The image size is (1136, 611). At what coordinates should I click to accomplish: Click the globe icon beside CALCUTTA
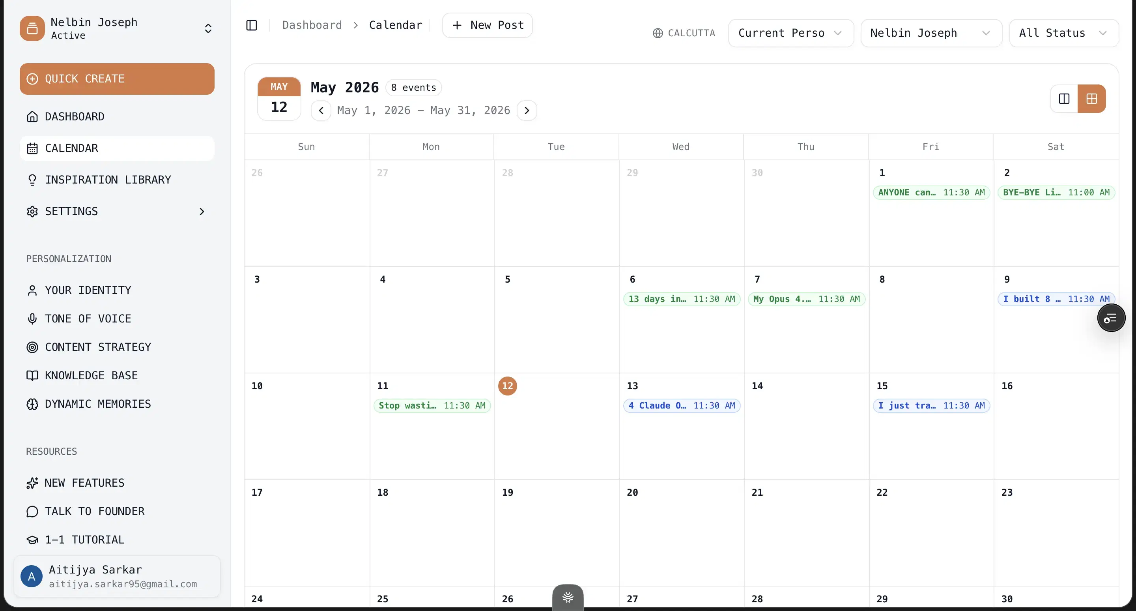click(x=658, y=33)
